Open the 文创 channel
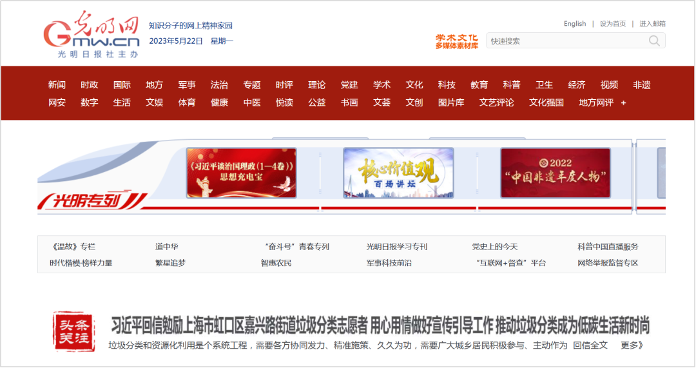 414,102
